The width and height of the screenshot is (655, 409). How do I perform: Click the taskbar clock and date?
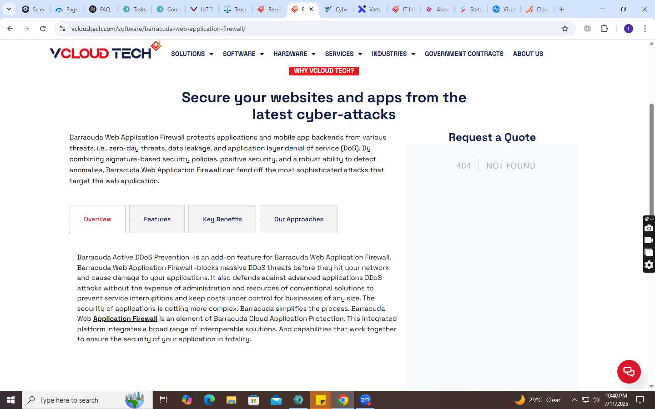point(616,400)
